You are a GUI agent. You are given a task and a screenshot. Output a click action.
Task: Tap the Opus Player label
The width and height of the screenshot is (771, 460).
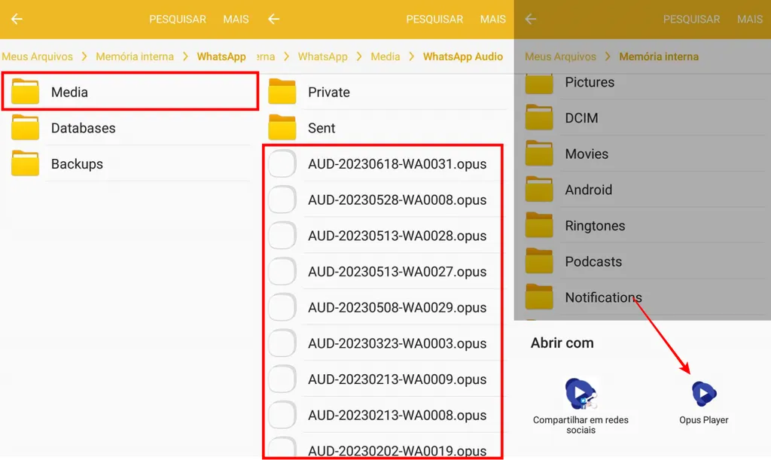704,420
